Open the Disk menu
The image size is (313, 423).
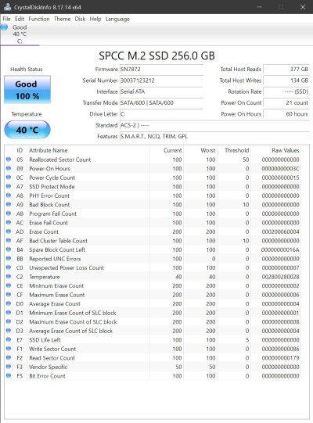click(80, 19)
